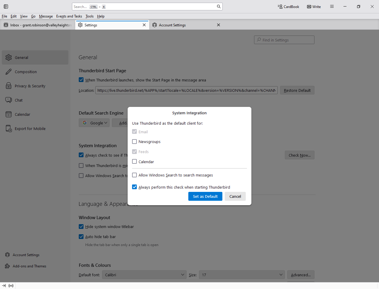Open Add-ons and Themes link

(29, 266)
